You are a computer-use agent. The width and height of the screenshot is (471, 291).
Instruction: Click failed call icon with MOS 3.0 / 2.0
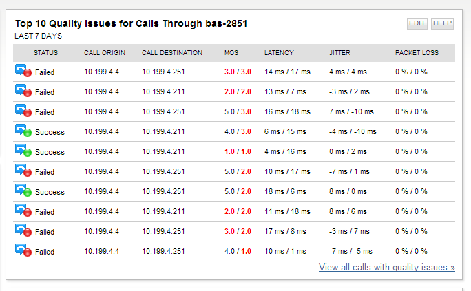point(23,230)
